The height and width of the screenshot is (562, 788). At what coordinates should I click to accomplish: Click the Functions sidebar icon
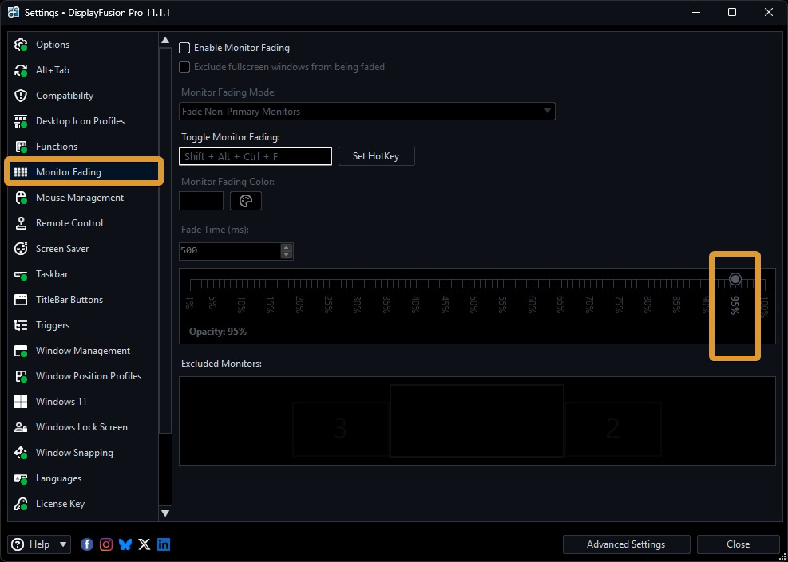pyautogui.click(x=21, y=147)
